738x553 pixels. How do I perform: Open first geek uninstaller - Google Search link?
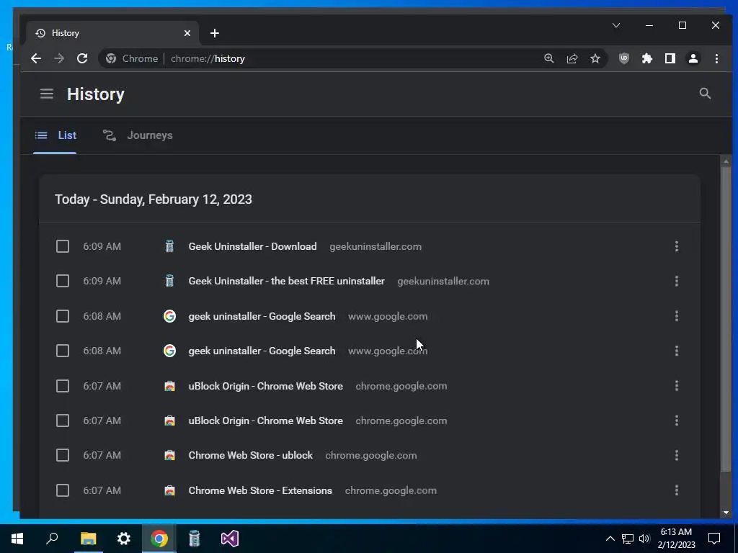pos(262,316)
